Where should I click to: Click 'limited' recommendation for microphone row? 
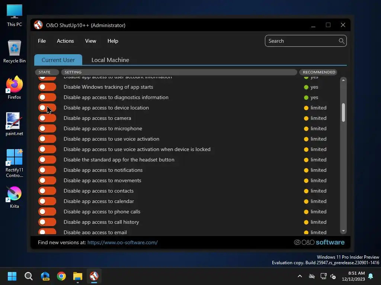318,128
